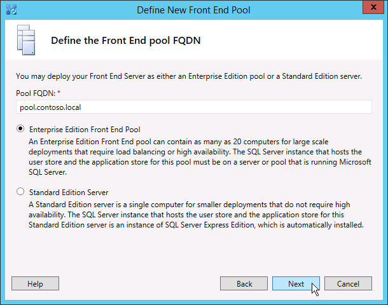The width and height of the screenshot is (388, 305).
Task: Go back with the Back button
Action: 244,284
